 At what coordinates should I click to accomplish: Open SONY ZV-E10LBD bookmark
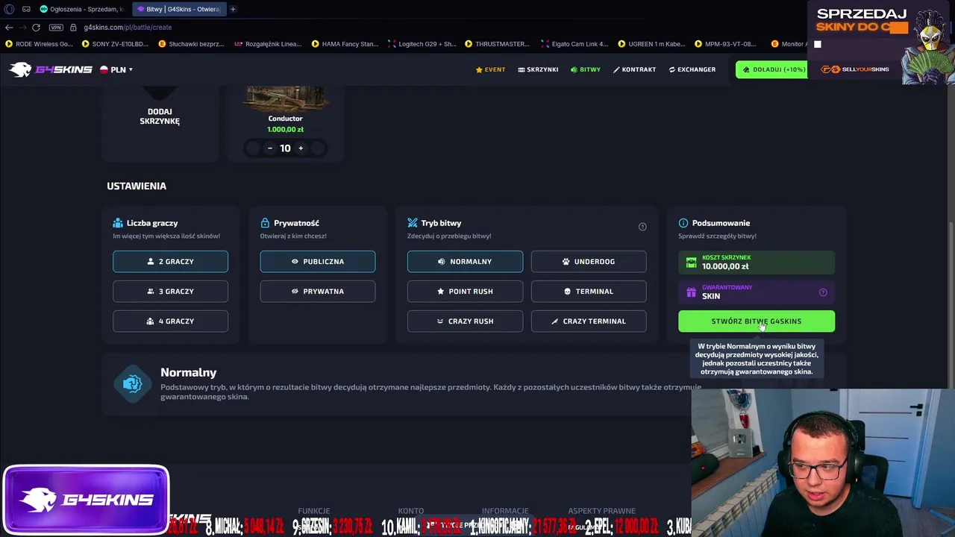pyautogui.click(x=115, y=44)
